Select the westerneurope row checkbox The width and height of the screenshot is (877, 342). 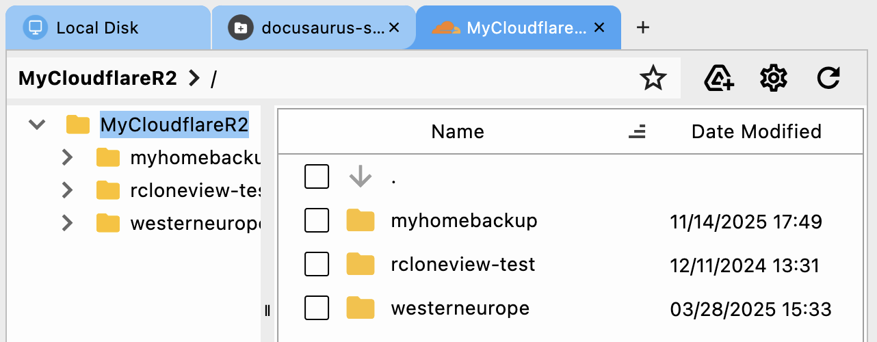[317, 308]
